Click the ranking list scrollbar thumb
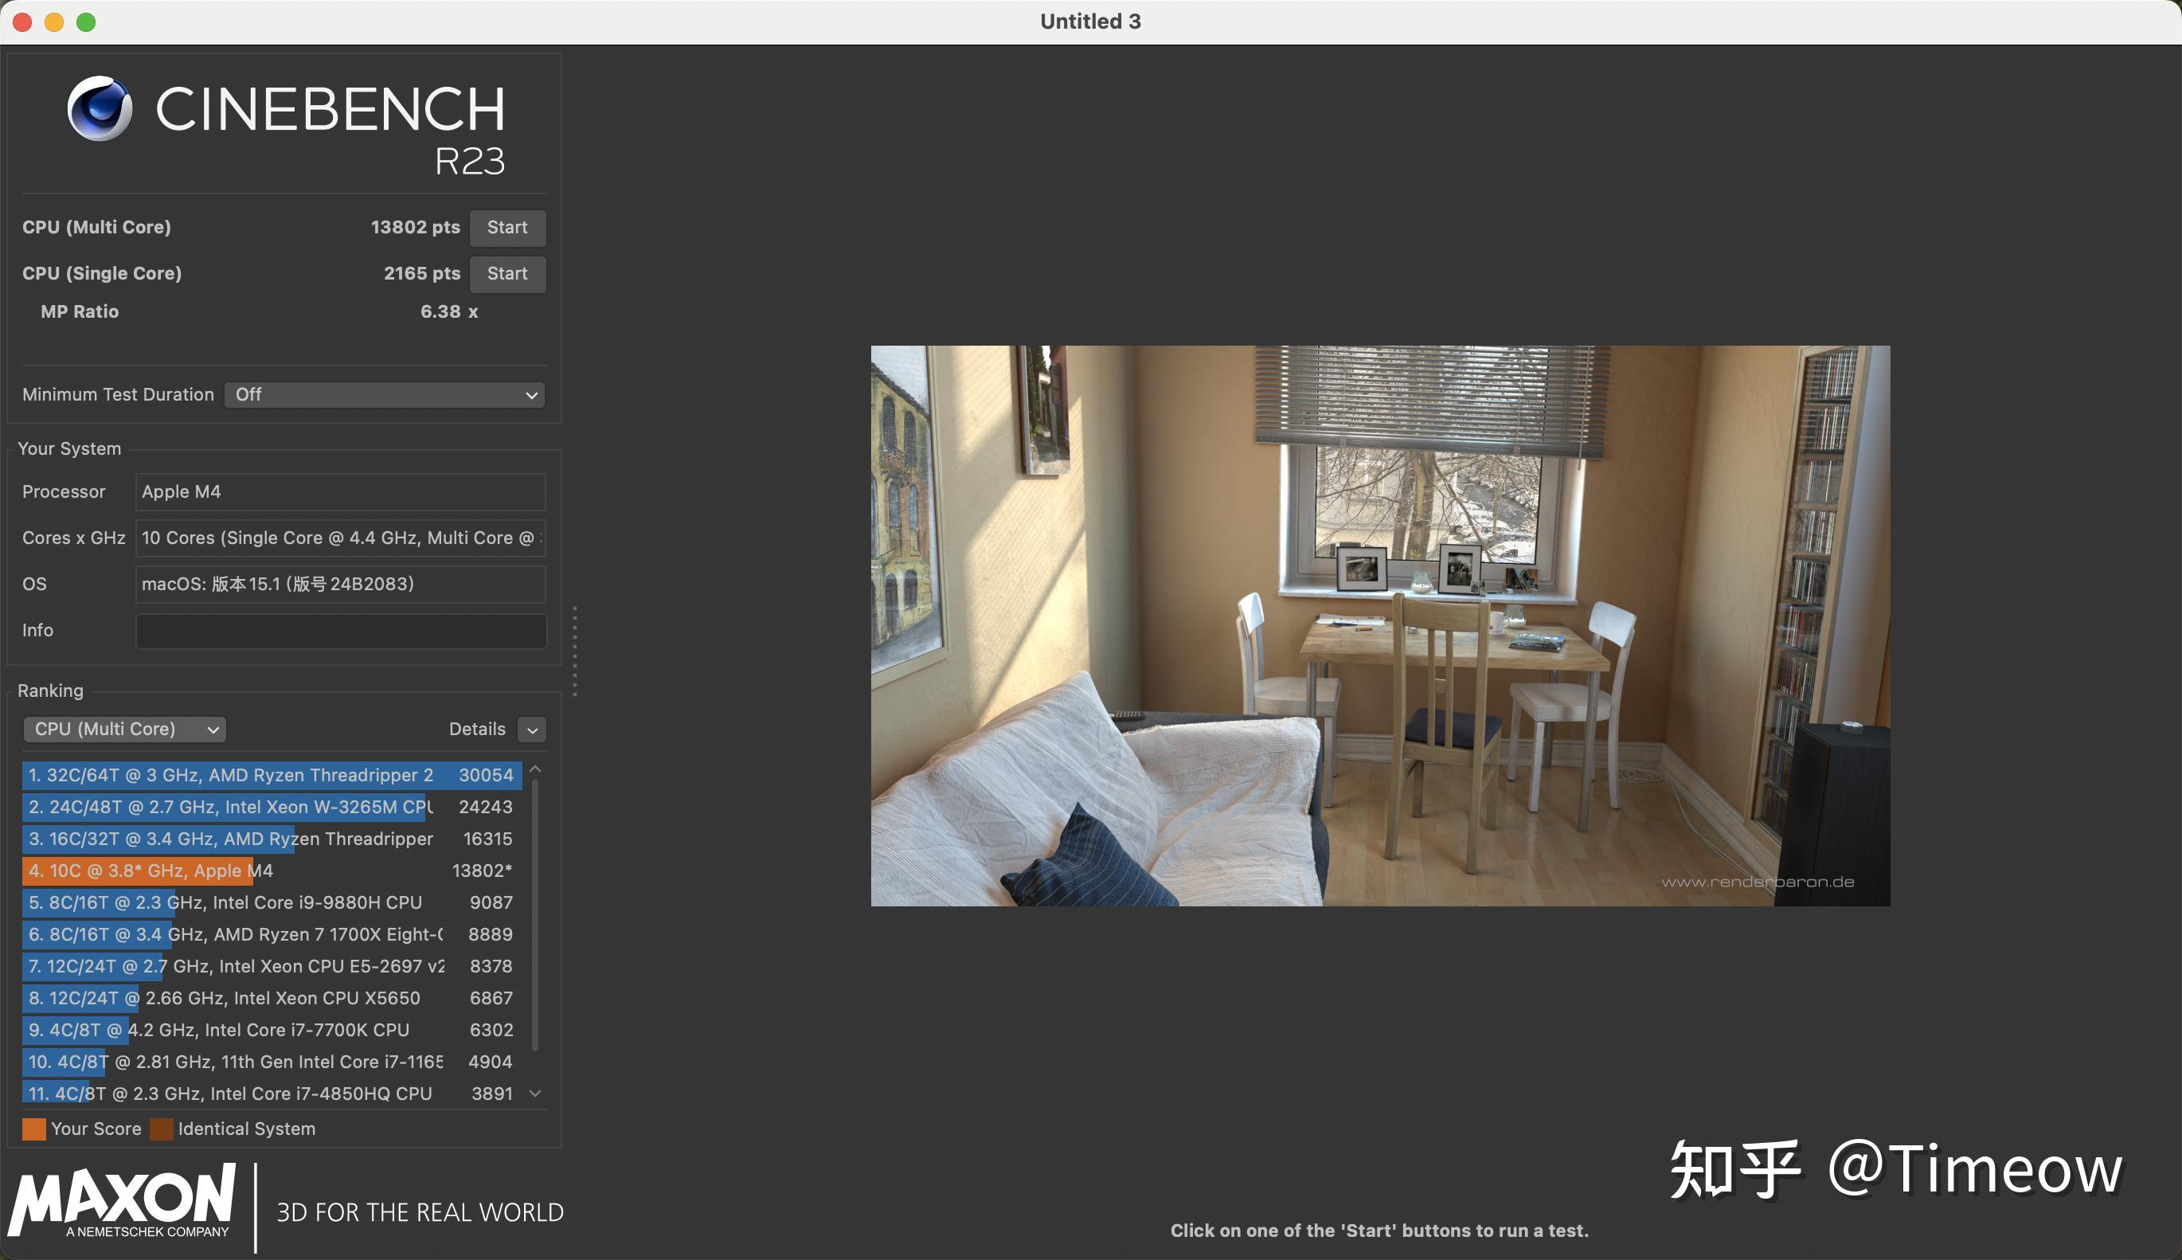The height and width of the screenshot is (1260, 2182). click(536, 914)
